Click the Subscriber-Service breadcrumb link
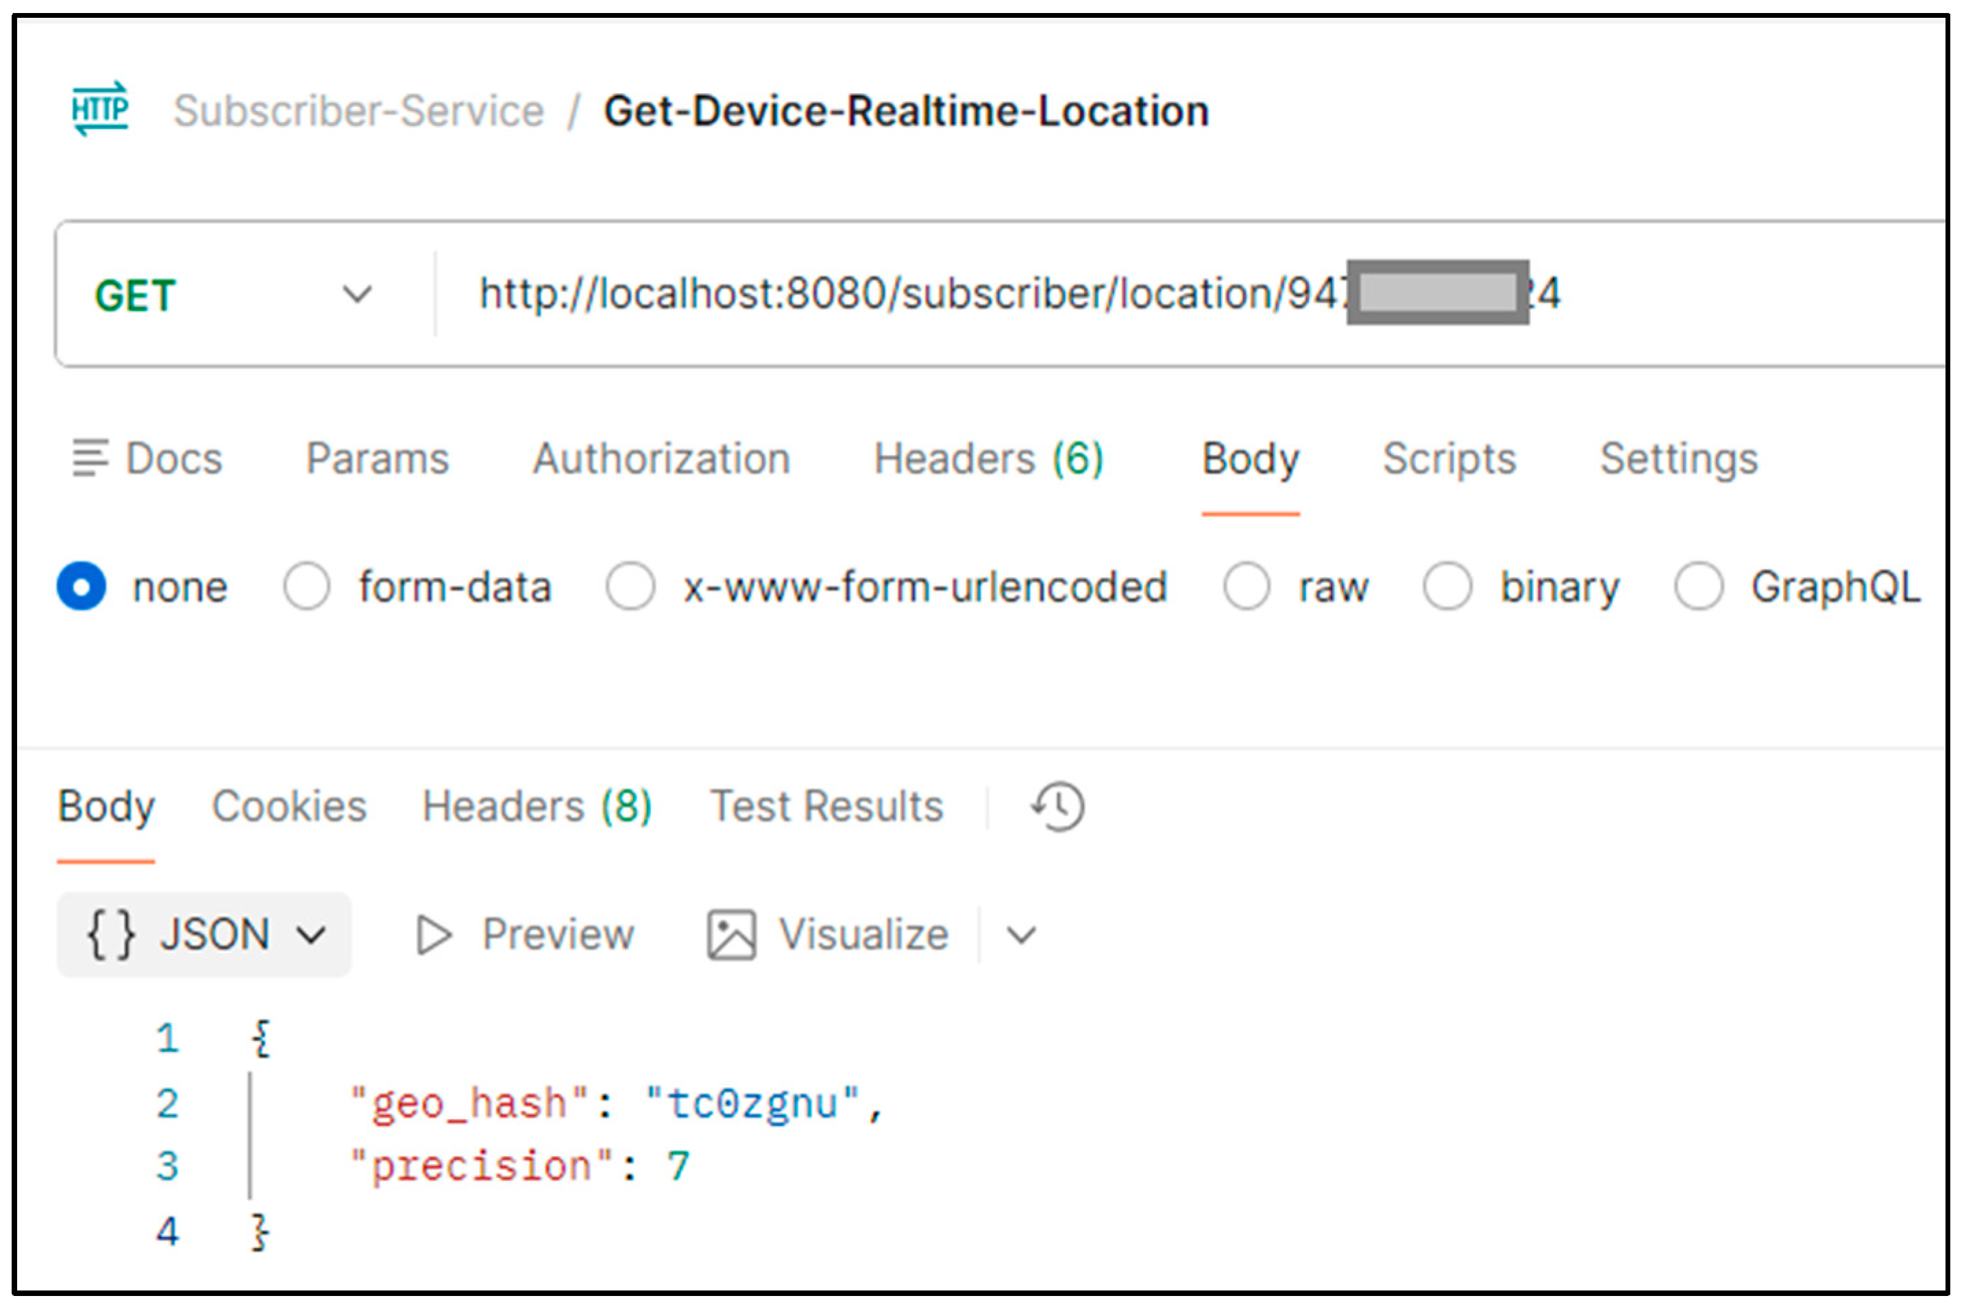Viewport: 1964px width, 1309px height. click(359, 111)
